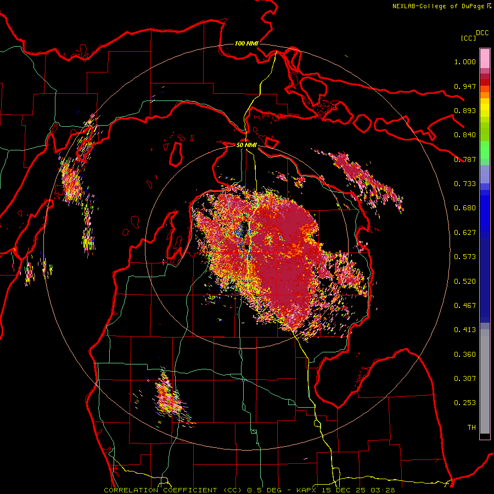Select the 0.893 legend value
The image size is (494, 494).
click(465, 110)
